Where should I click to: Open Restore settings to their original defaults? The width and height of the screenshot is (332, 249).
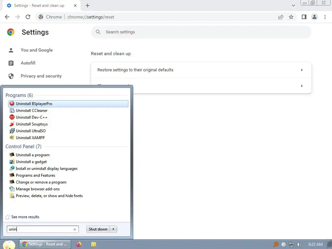tap(201, 70)
